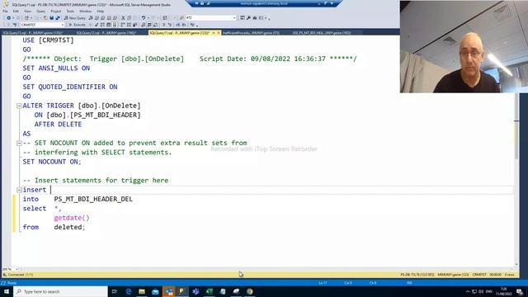Click the New Query toolbar button
This screenshot has width=528, height=297.
click(x=75, y=18)
